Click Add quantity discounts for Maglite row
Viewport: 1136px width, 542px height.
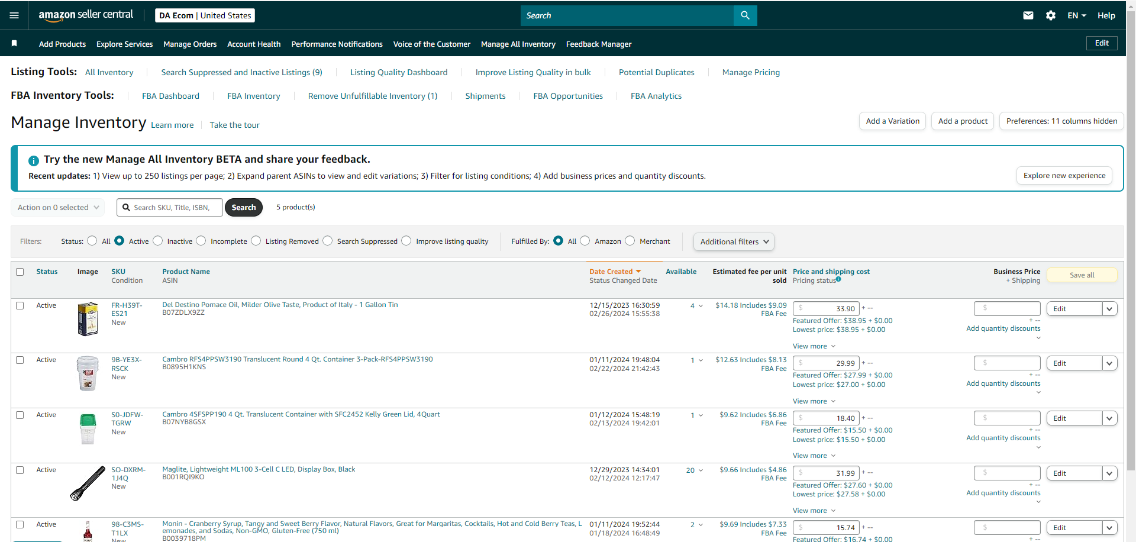tap(1003, 493)
